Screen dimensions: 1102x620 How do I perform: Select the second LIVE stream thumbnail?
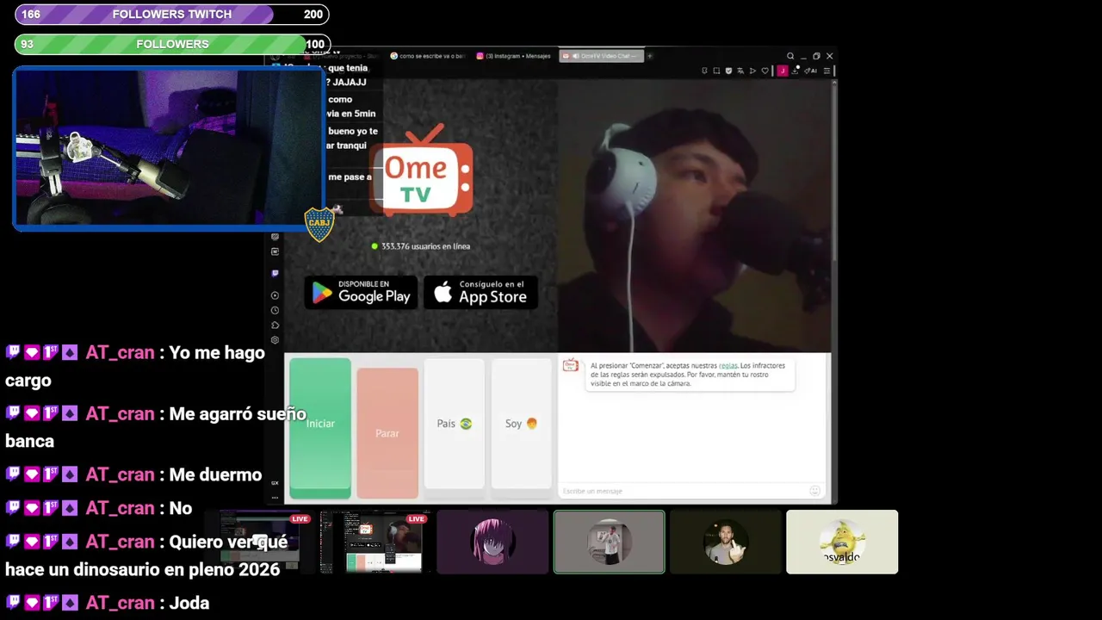click(375, 542)
